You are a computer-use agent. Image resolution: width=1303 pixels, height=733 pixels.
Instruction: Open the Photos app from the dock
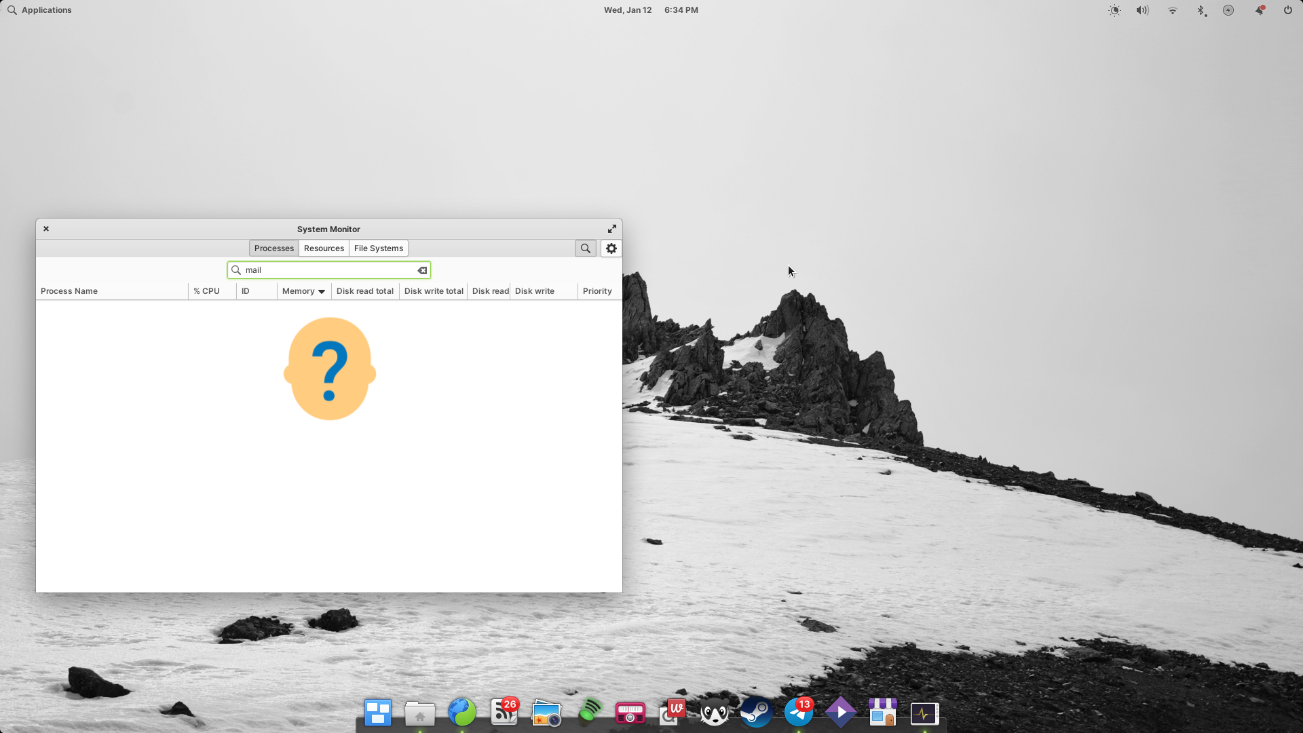[546, 713]
